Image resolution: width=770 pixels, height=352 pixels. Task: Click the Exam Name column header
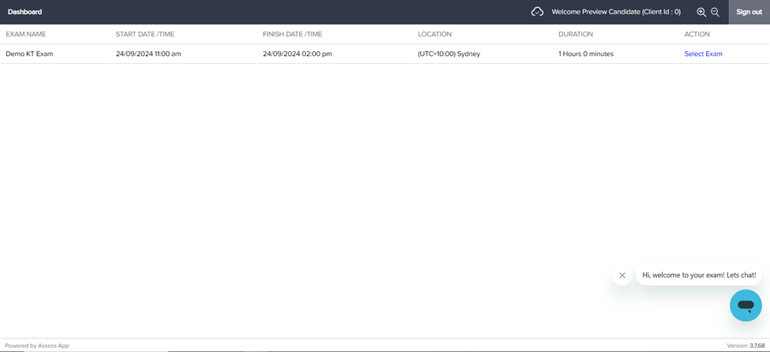(x=26, y=35)
